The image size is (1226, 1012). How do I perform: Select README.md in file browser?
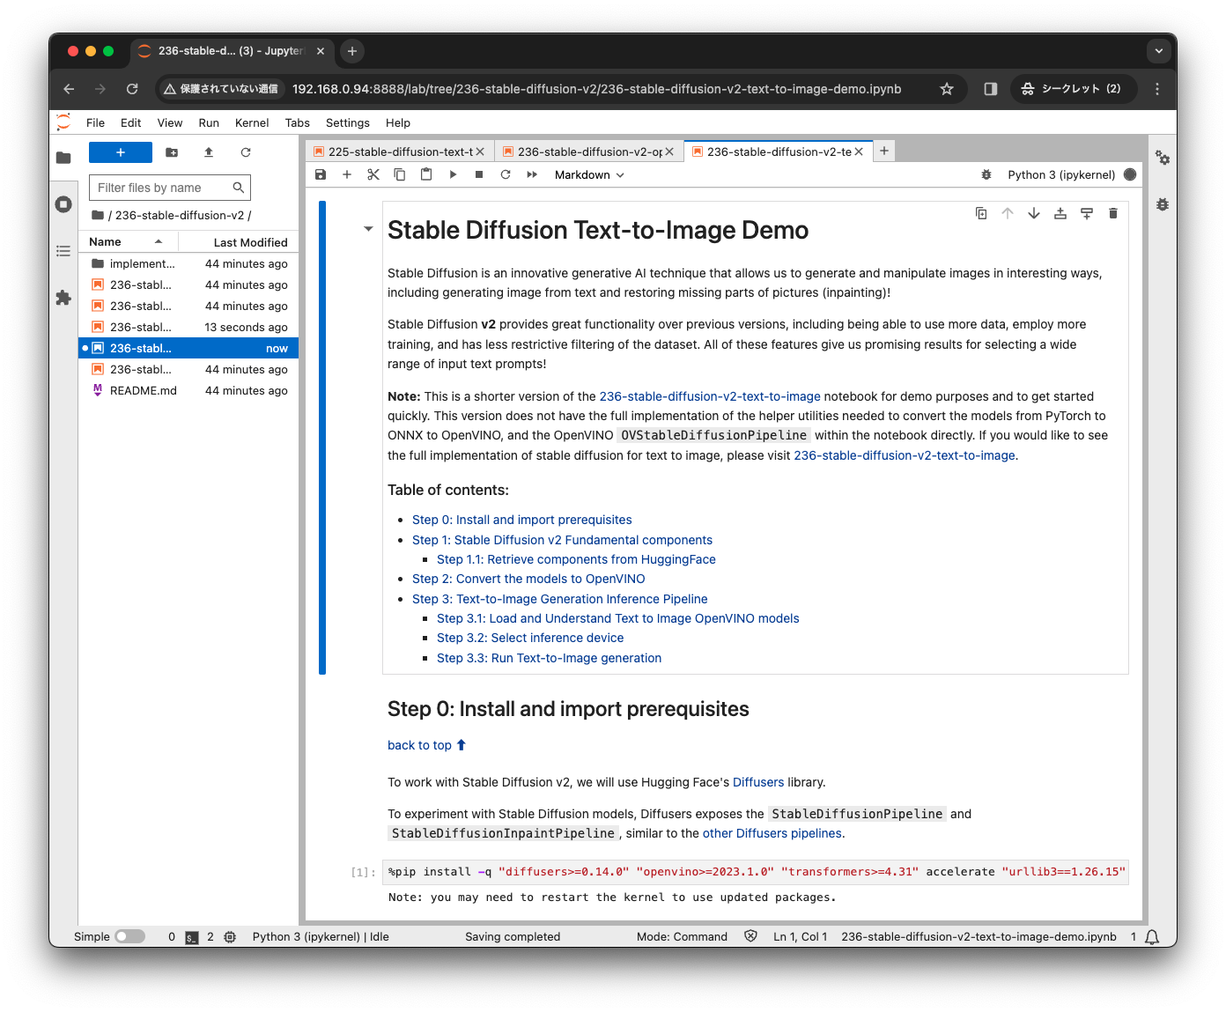click(188, 390)
